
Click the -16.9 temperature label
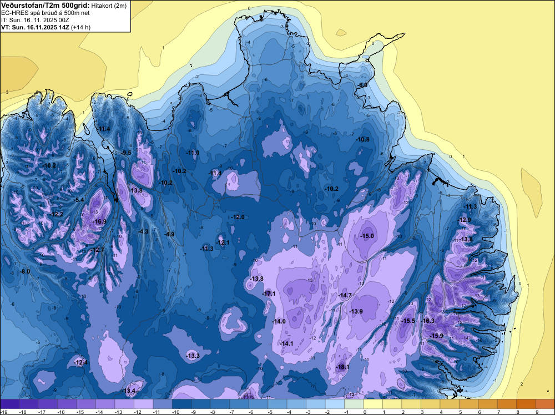99,221
